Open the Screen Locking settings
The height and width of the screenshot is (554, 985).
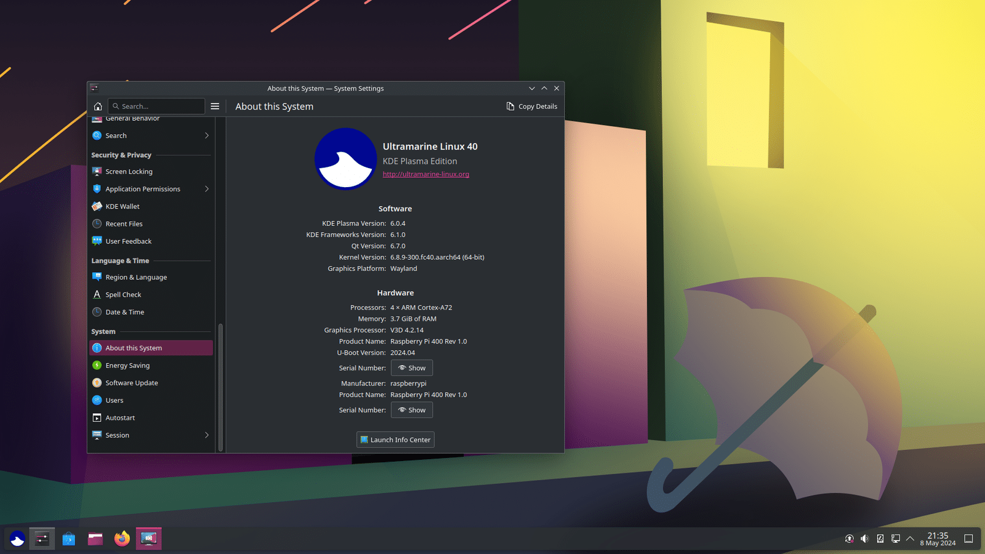coord(129,171)
